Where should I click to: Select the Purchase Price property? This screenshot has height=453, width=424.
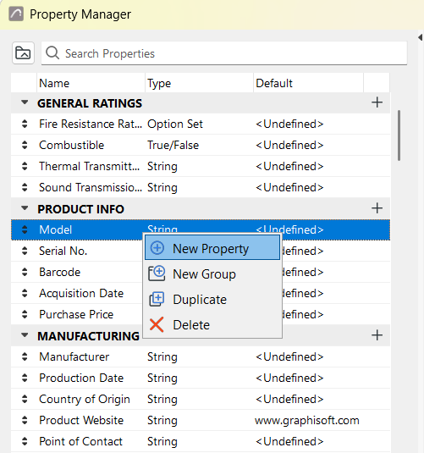pos(76,314)
